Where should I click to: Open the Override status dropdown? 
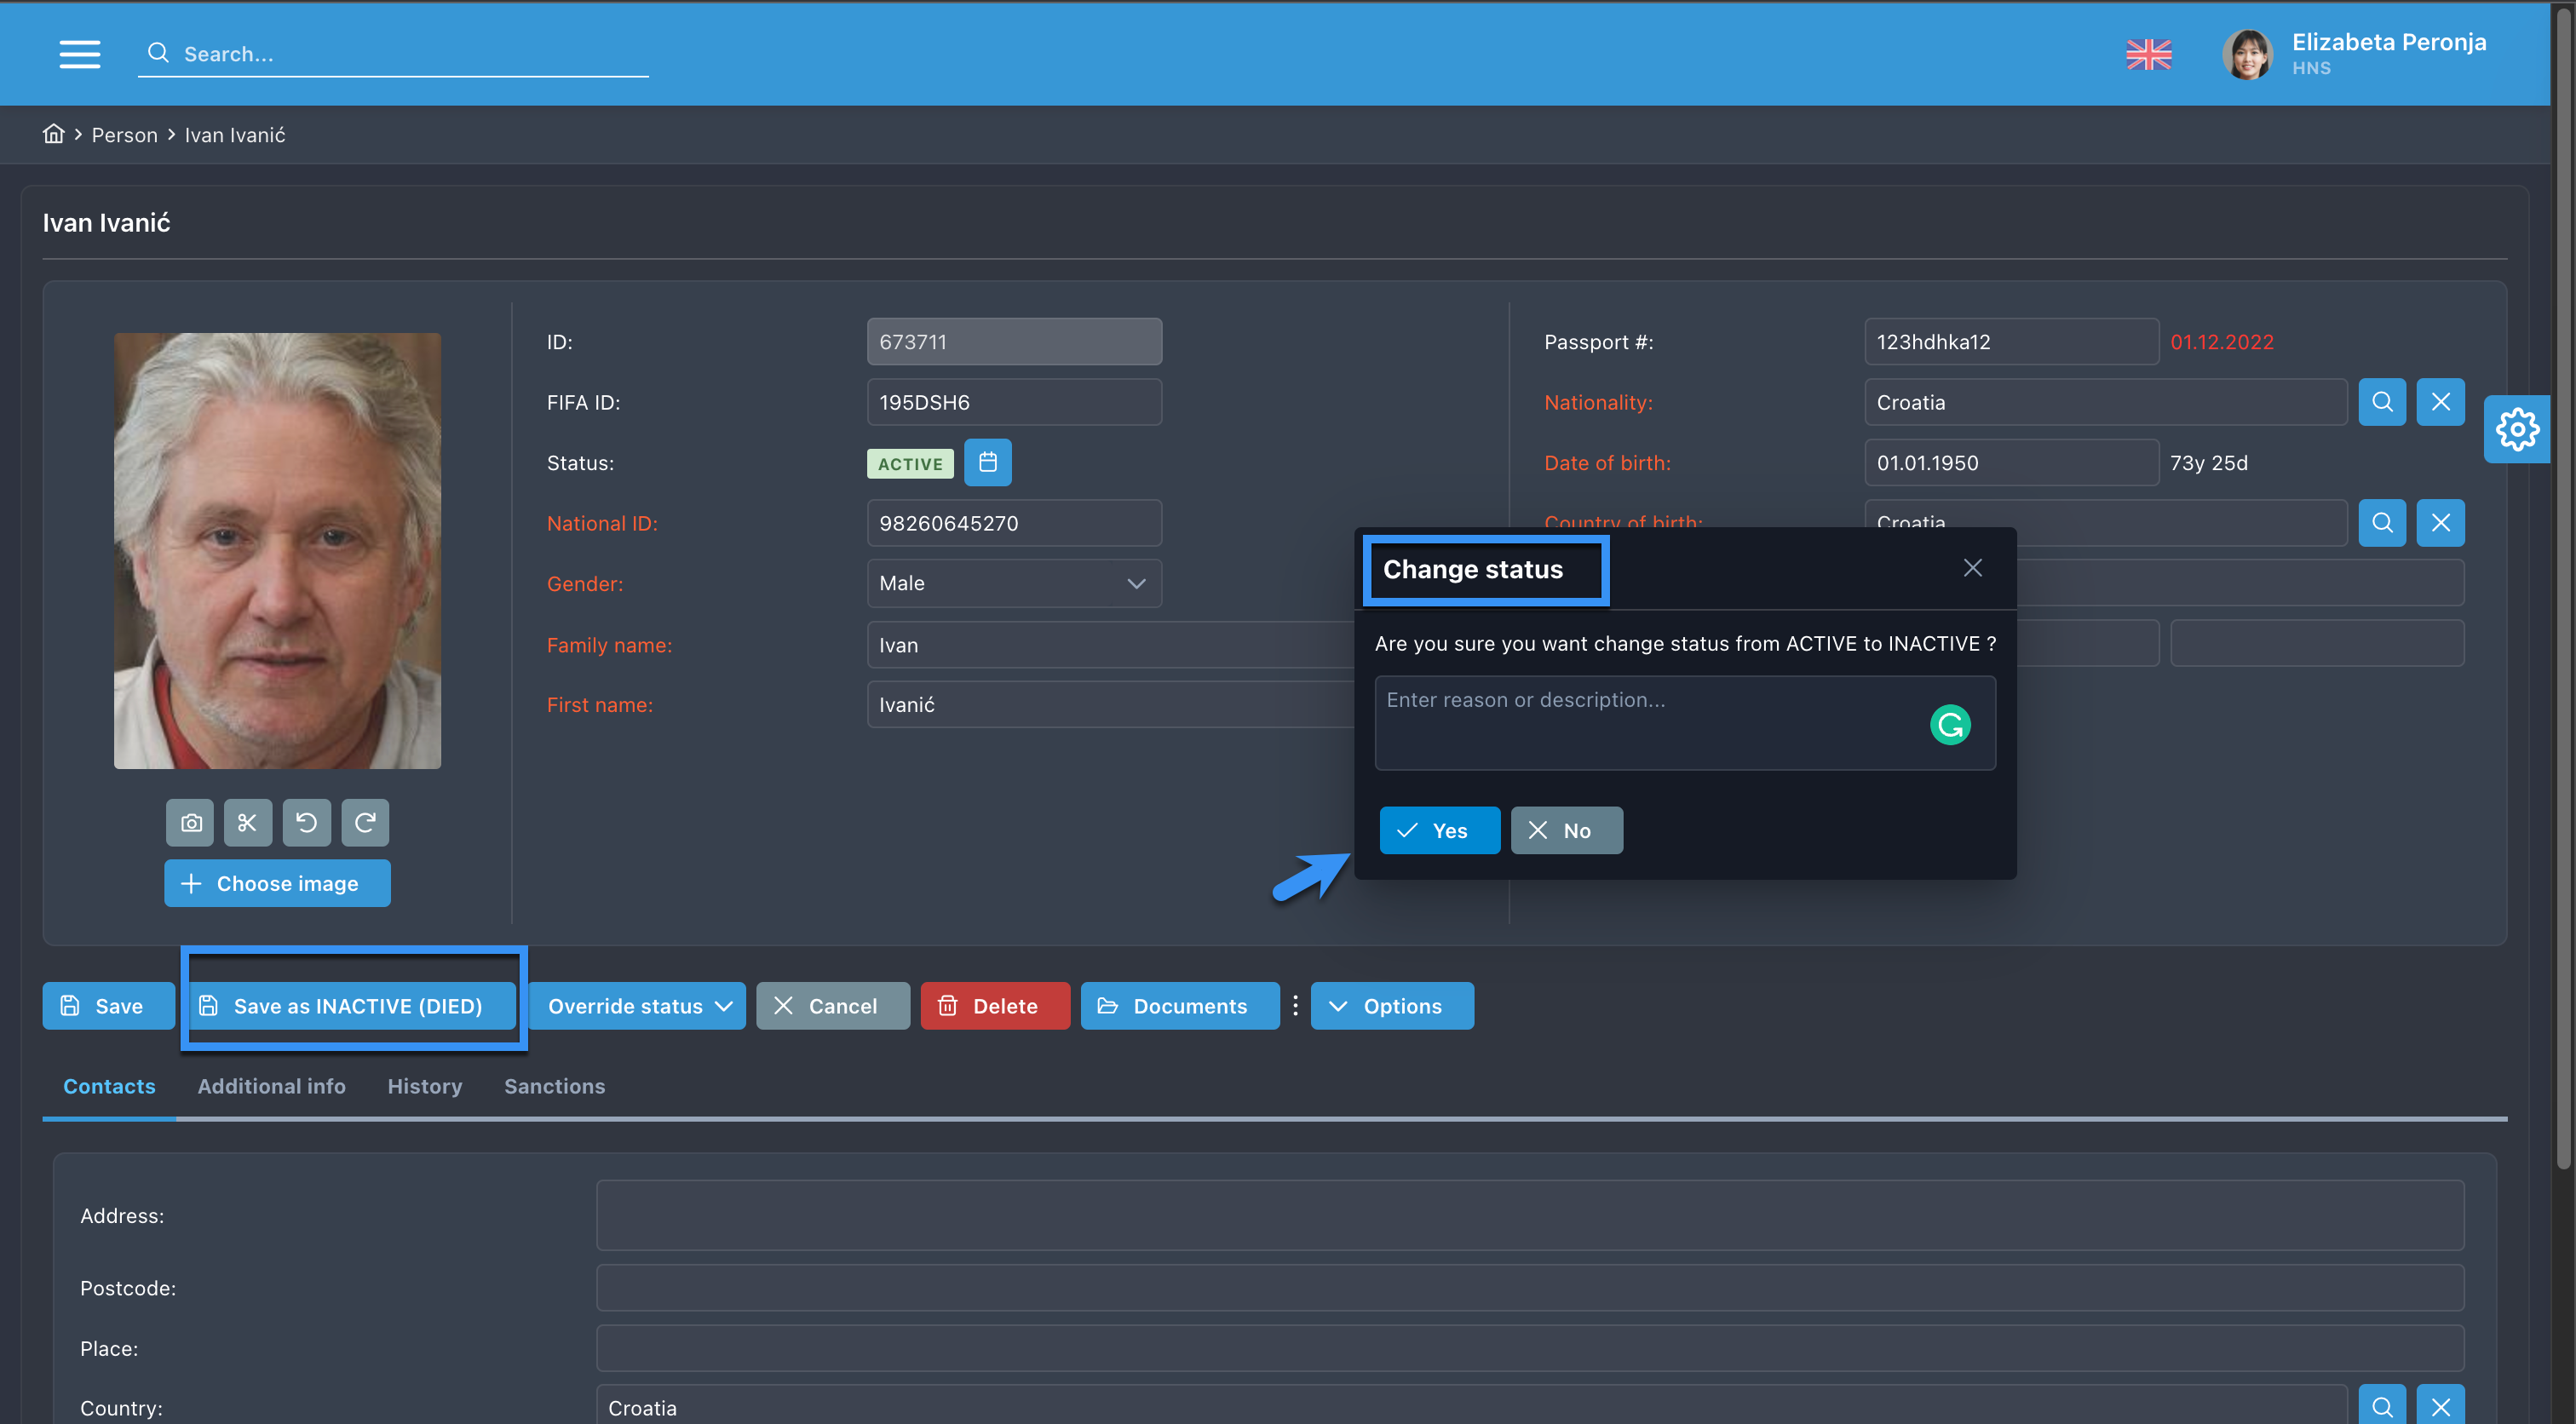(x=638, y=1006)
